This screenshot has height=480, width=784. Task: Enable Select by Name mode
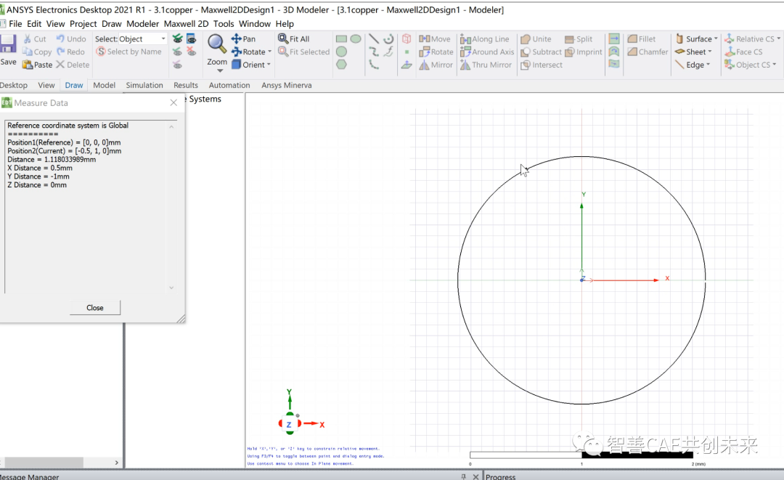click(x=129, y=52)
